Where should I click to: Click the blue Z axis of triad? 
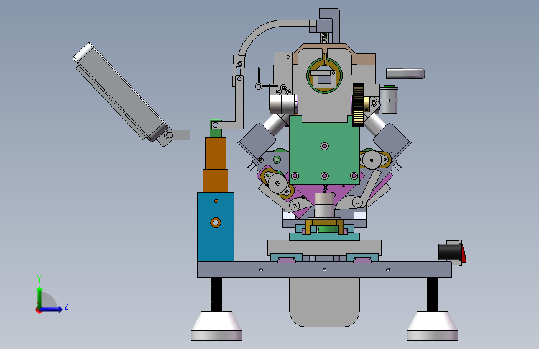click(x=52, y=309)
